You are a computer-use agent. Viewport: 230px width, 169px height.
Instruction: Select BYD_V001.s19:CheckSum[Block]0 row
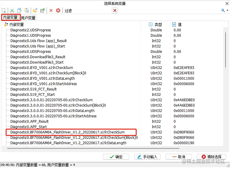click(x=48, y=73)
